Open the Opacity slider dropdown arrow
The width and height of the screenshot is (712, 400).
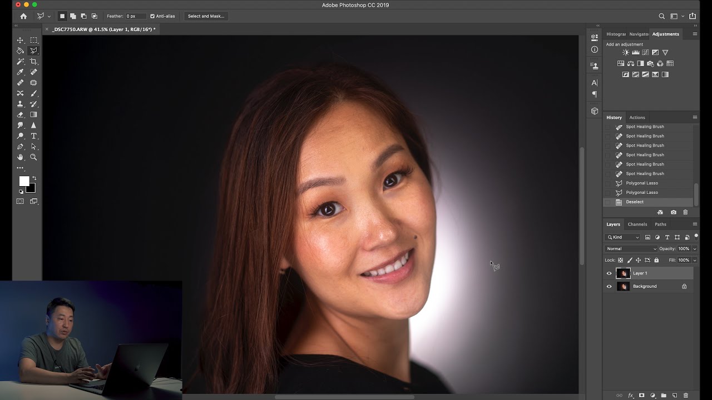(694, 249)
